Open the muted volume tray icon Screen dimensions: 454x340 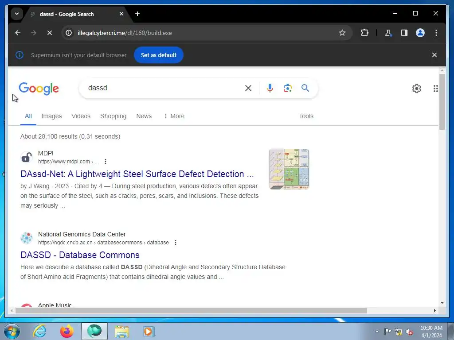click(409, 332)
